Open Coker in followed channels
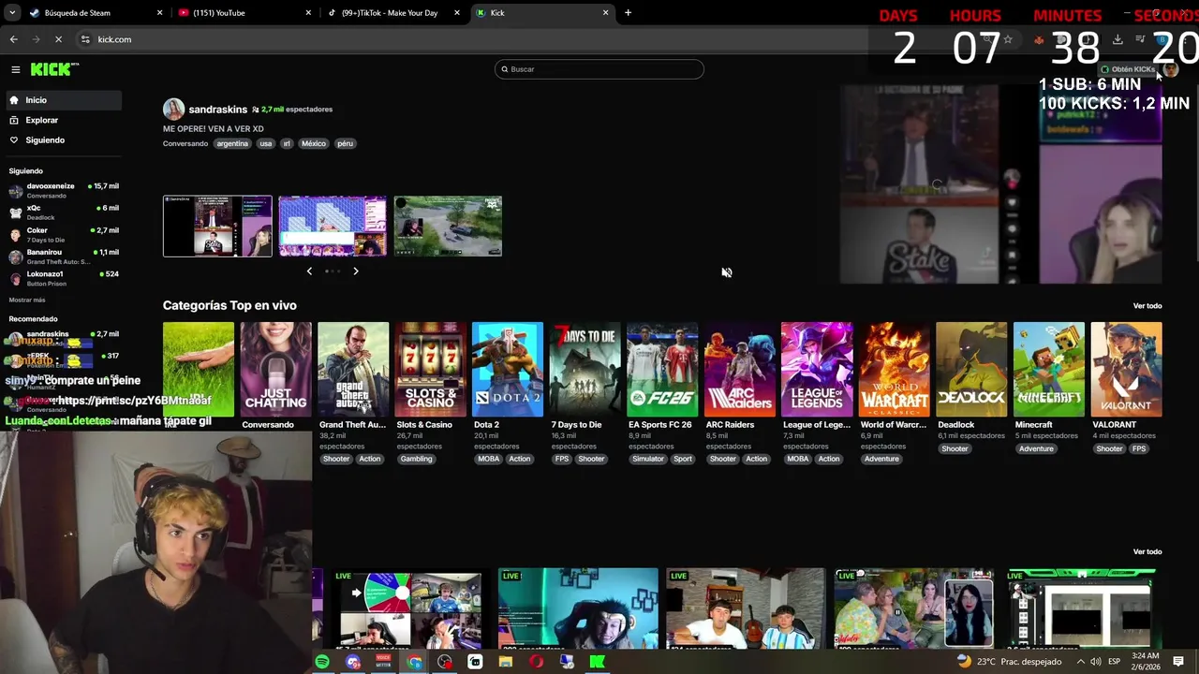 63,234
